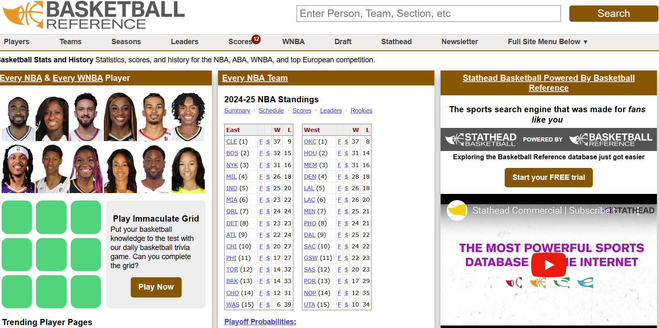Image resolution: width=659 pixels, height=328 pixels.
Task: Click the Search button
Action: coord(613,14)
